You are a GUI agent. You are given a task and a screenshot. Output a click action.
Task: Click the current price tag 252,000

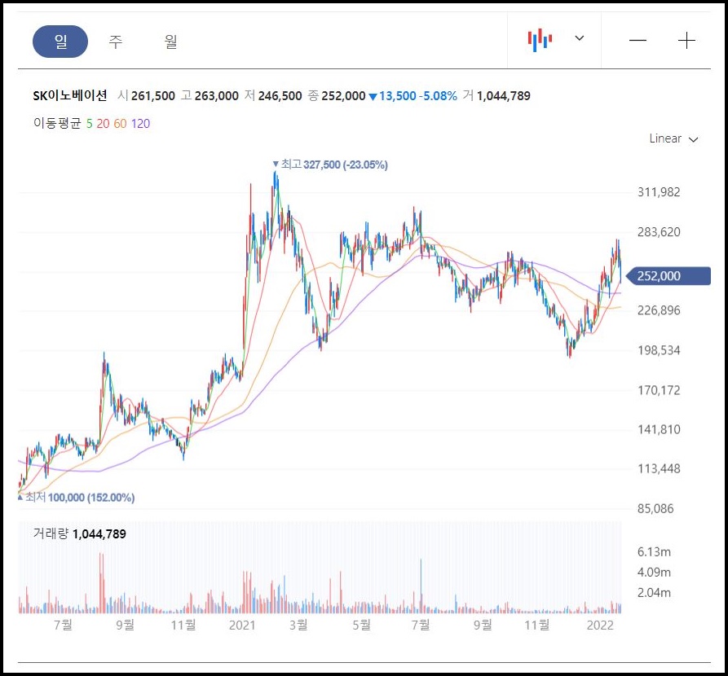[668, 276]
